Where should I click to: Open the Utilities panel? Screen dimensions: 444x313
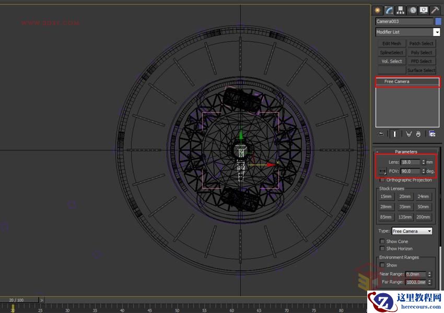(x=435, y=10)
